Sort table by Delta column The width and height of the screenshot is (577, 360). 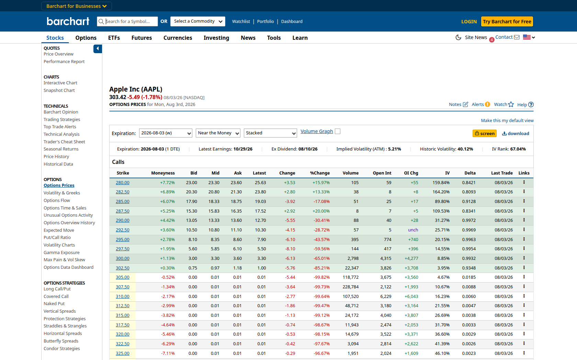coord(470,173)
